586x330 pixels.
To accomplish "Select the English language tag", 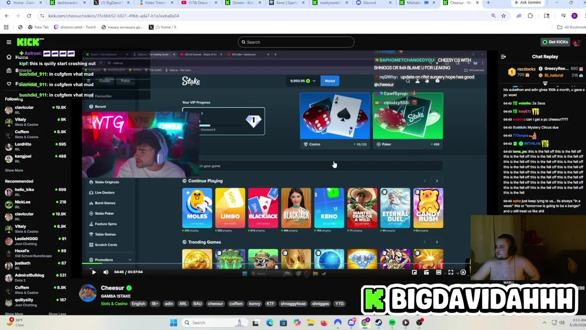I will [138, 303].
